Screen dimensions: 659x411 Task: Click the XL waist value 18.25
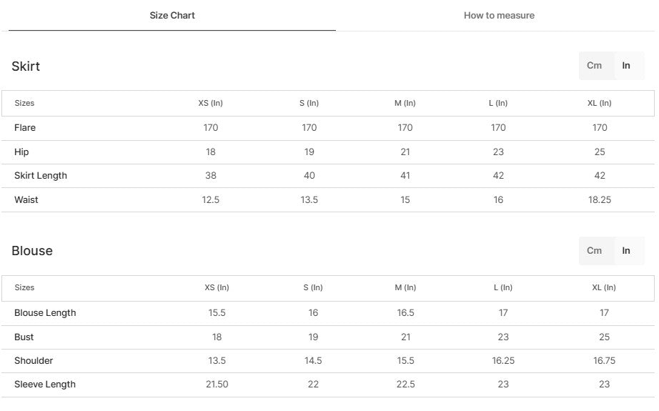pyautogui.click(x=600, y=200)
